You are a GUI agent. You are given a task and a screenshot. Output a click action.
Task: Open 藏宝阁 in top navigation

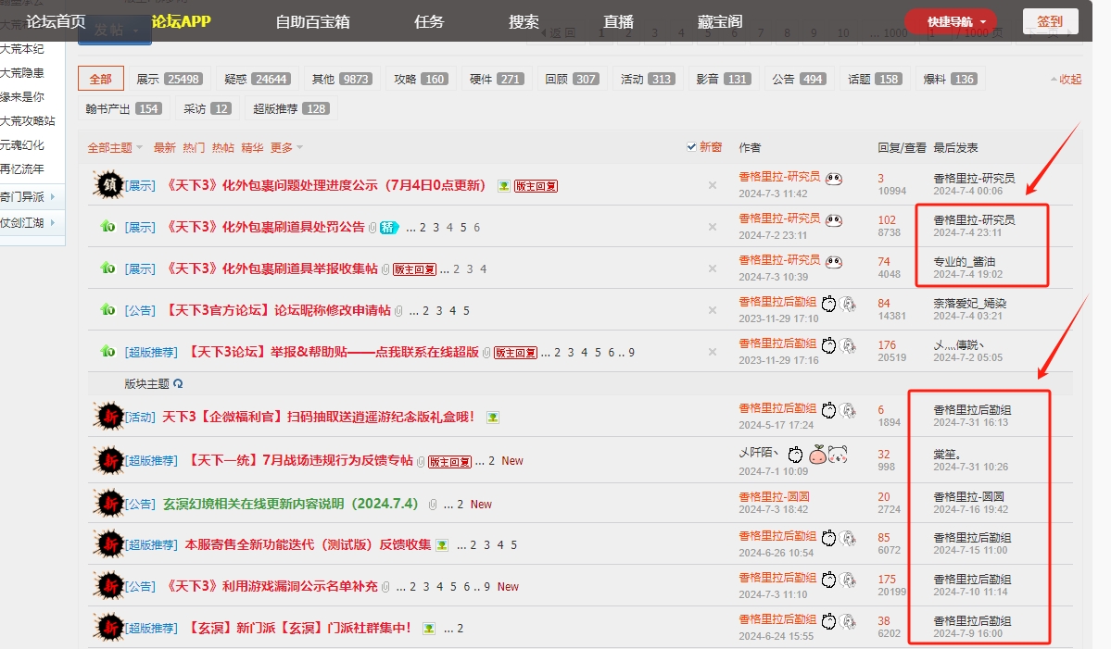(720, 22)
